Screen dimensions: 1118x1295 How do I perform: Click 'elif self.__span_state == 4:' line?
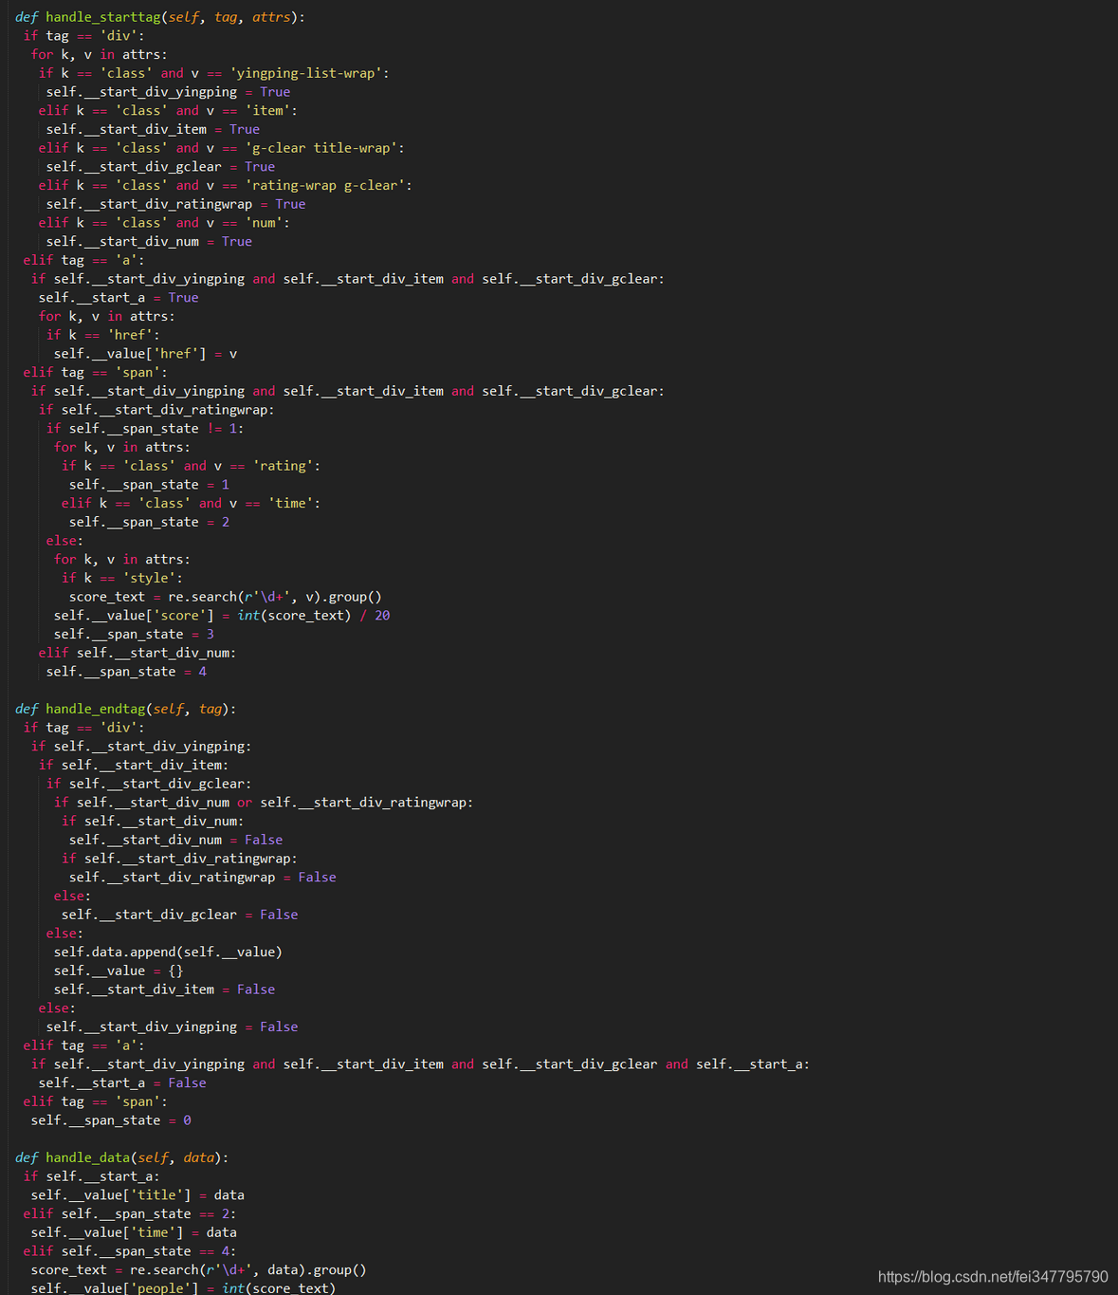pyautogui.click(x=130, y=1251)
